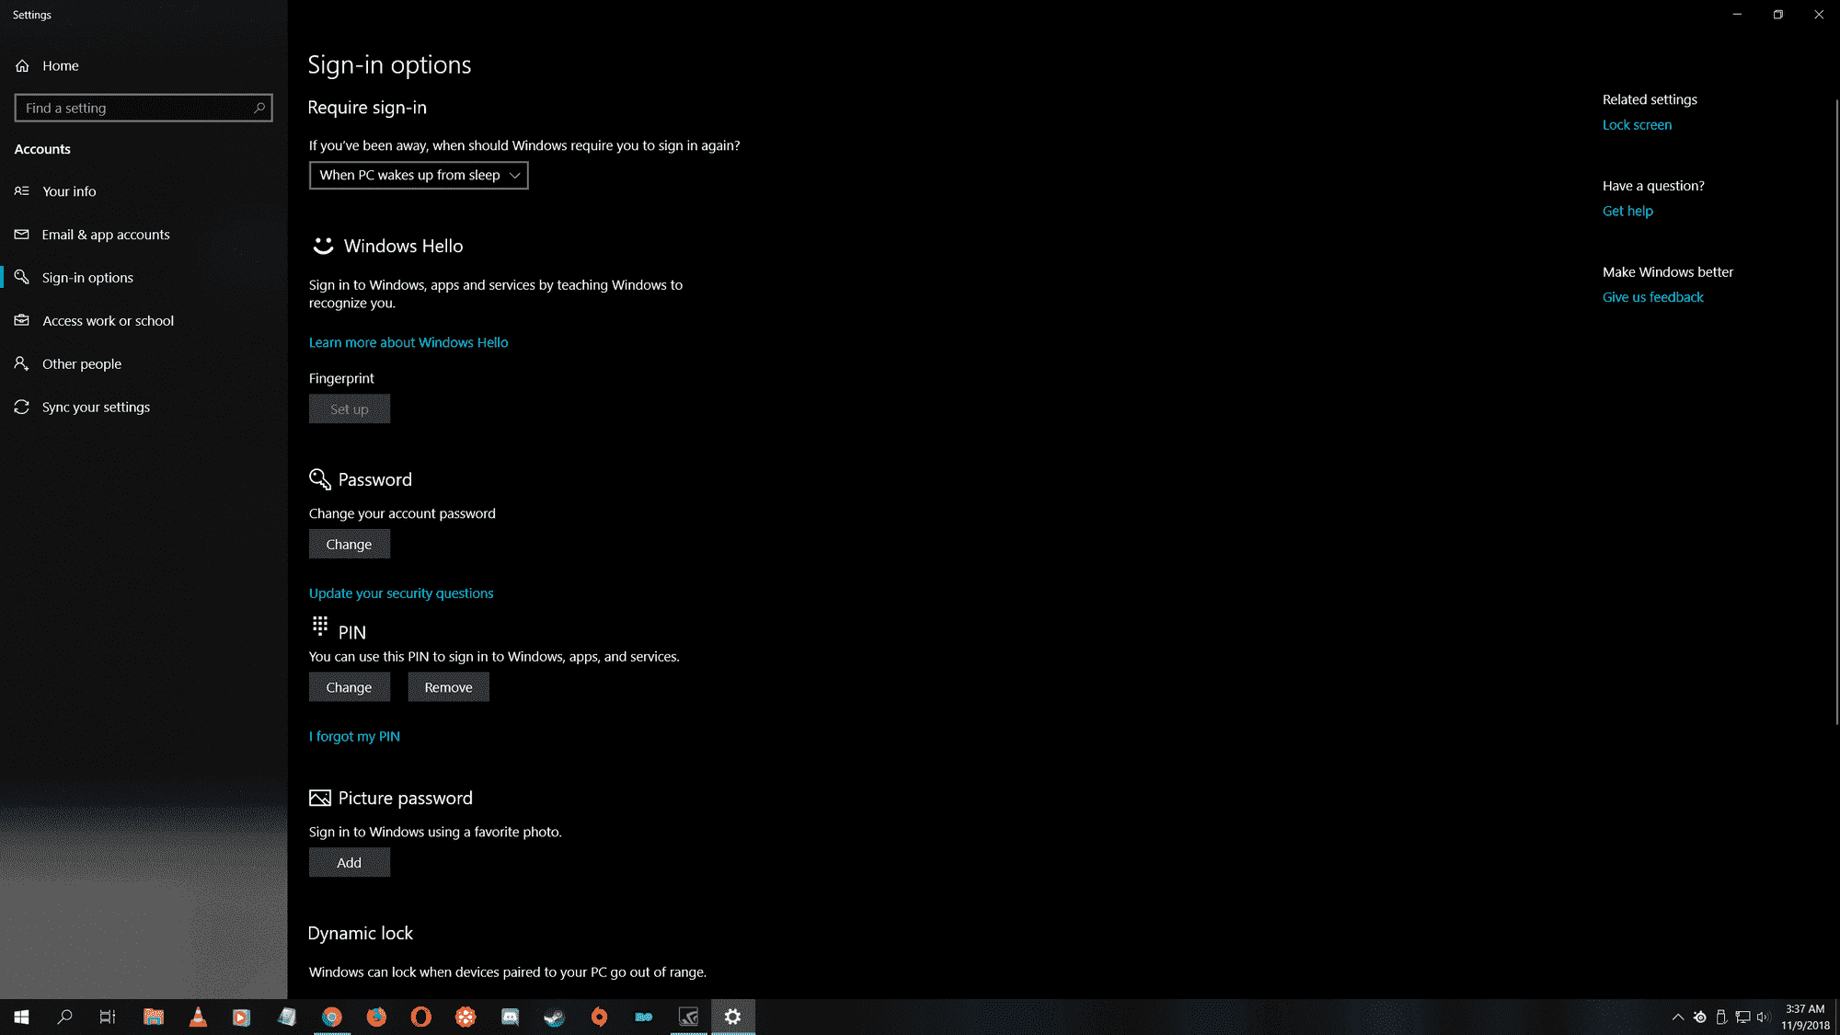Open Learn more about Windows Hello
Image resolution: width=1840 pixels, height=1035 pixels.
[408, 342]
